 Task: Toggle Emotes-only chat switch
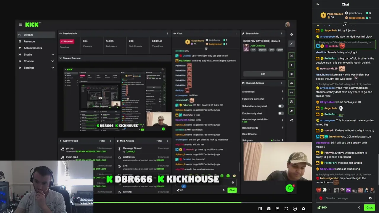(281, 113)
